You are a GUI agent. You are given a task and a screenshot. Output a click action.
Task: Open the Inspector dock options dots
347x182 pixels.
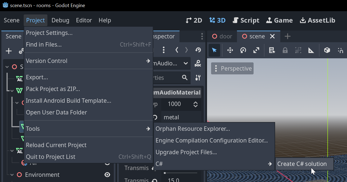tap(202, 36)
